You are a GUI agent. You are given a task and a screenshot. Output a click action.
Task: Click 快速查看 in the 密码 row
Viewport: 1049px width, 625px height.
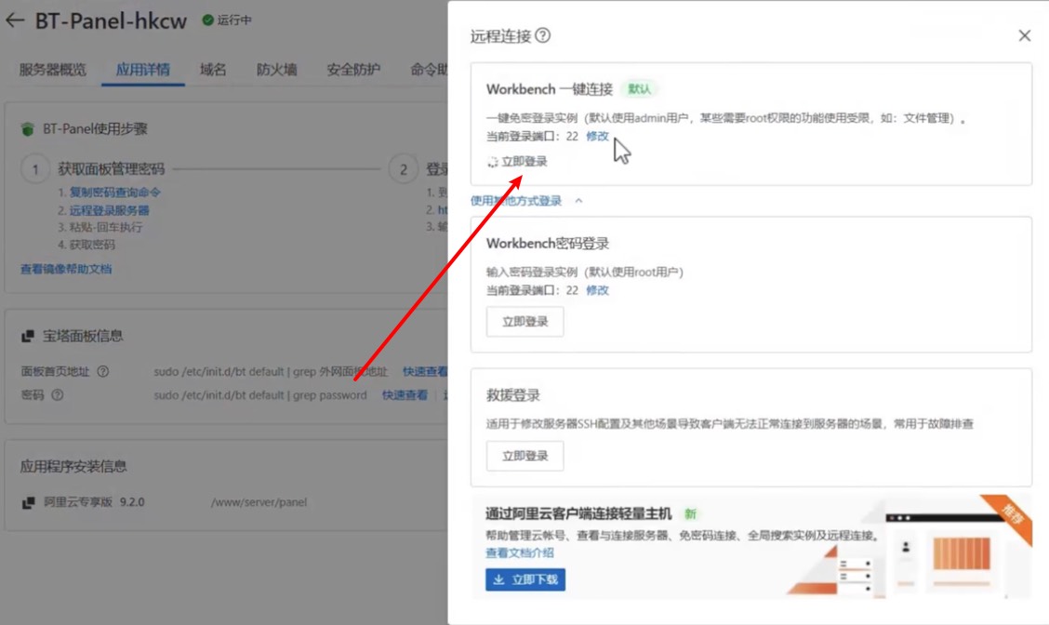(405, 395)
